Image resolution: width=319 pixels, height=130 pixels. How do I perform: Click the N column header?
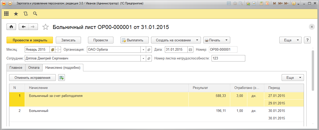pyautogui.click(x=17, y=88)
